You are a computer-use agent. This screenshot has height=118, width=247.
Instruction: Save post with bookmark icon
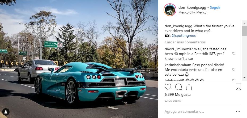coord(238,87)
